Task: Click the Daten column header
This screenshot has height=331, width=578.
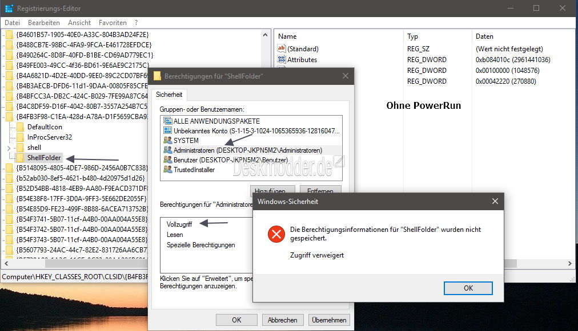Action: [484, 36]
